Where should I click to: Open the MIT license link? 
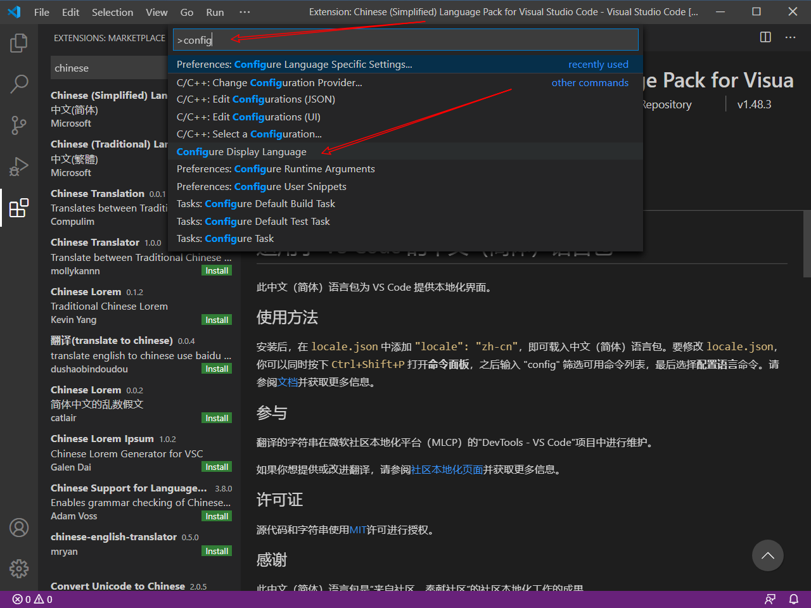point(358,530)
